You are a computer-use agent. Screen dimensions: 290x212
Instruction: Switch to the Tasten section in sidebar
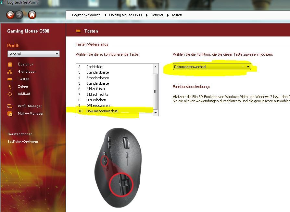[x=23, y=79]
